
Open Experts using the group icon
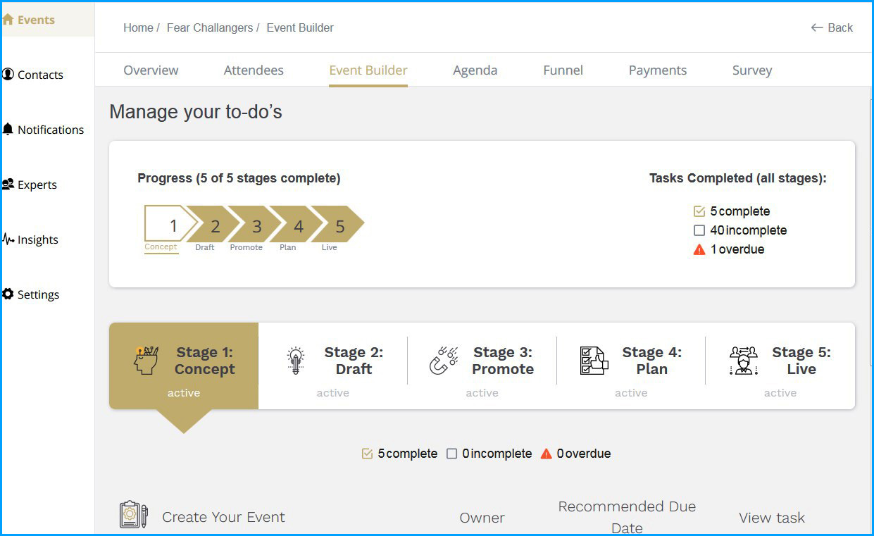point(8,185)
